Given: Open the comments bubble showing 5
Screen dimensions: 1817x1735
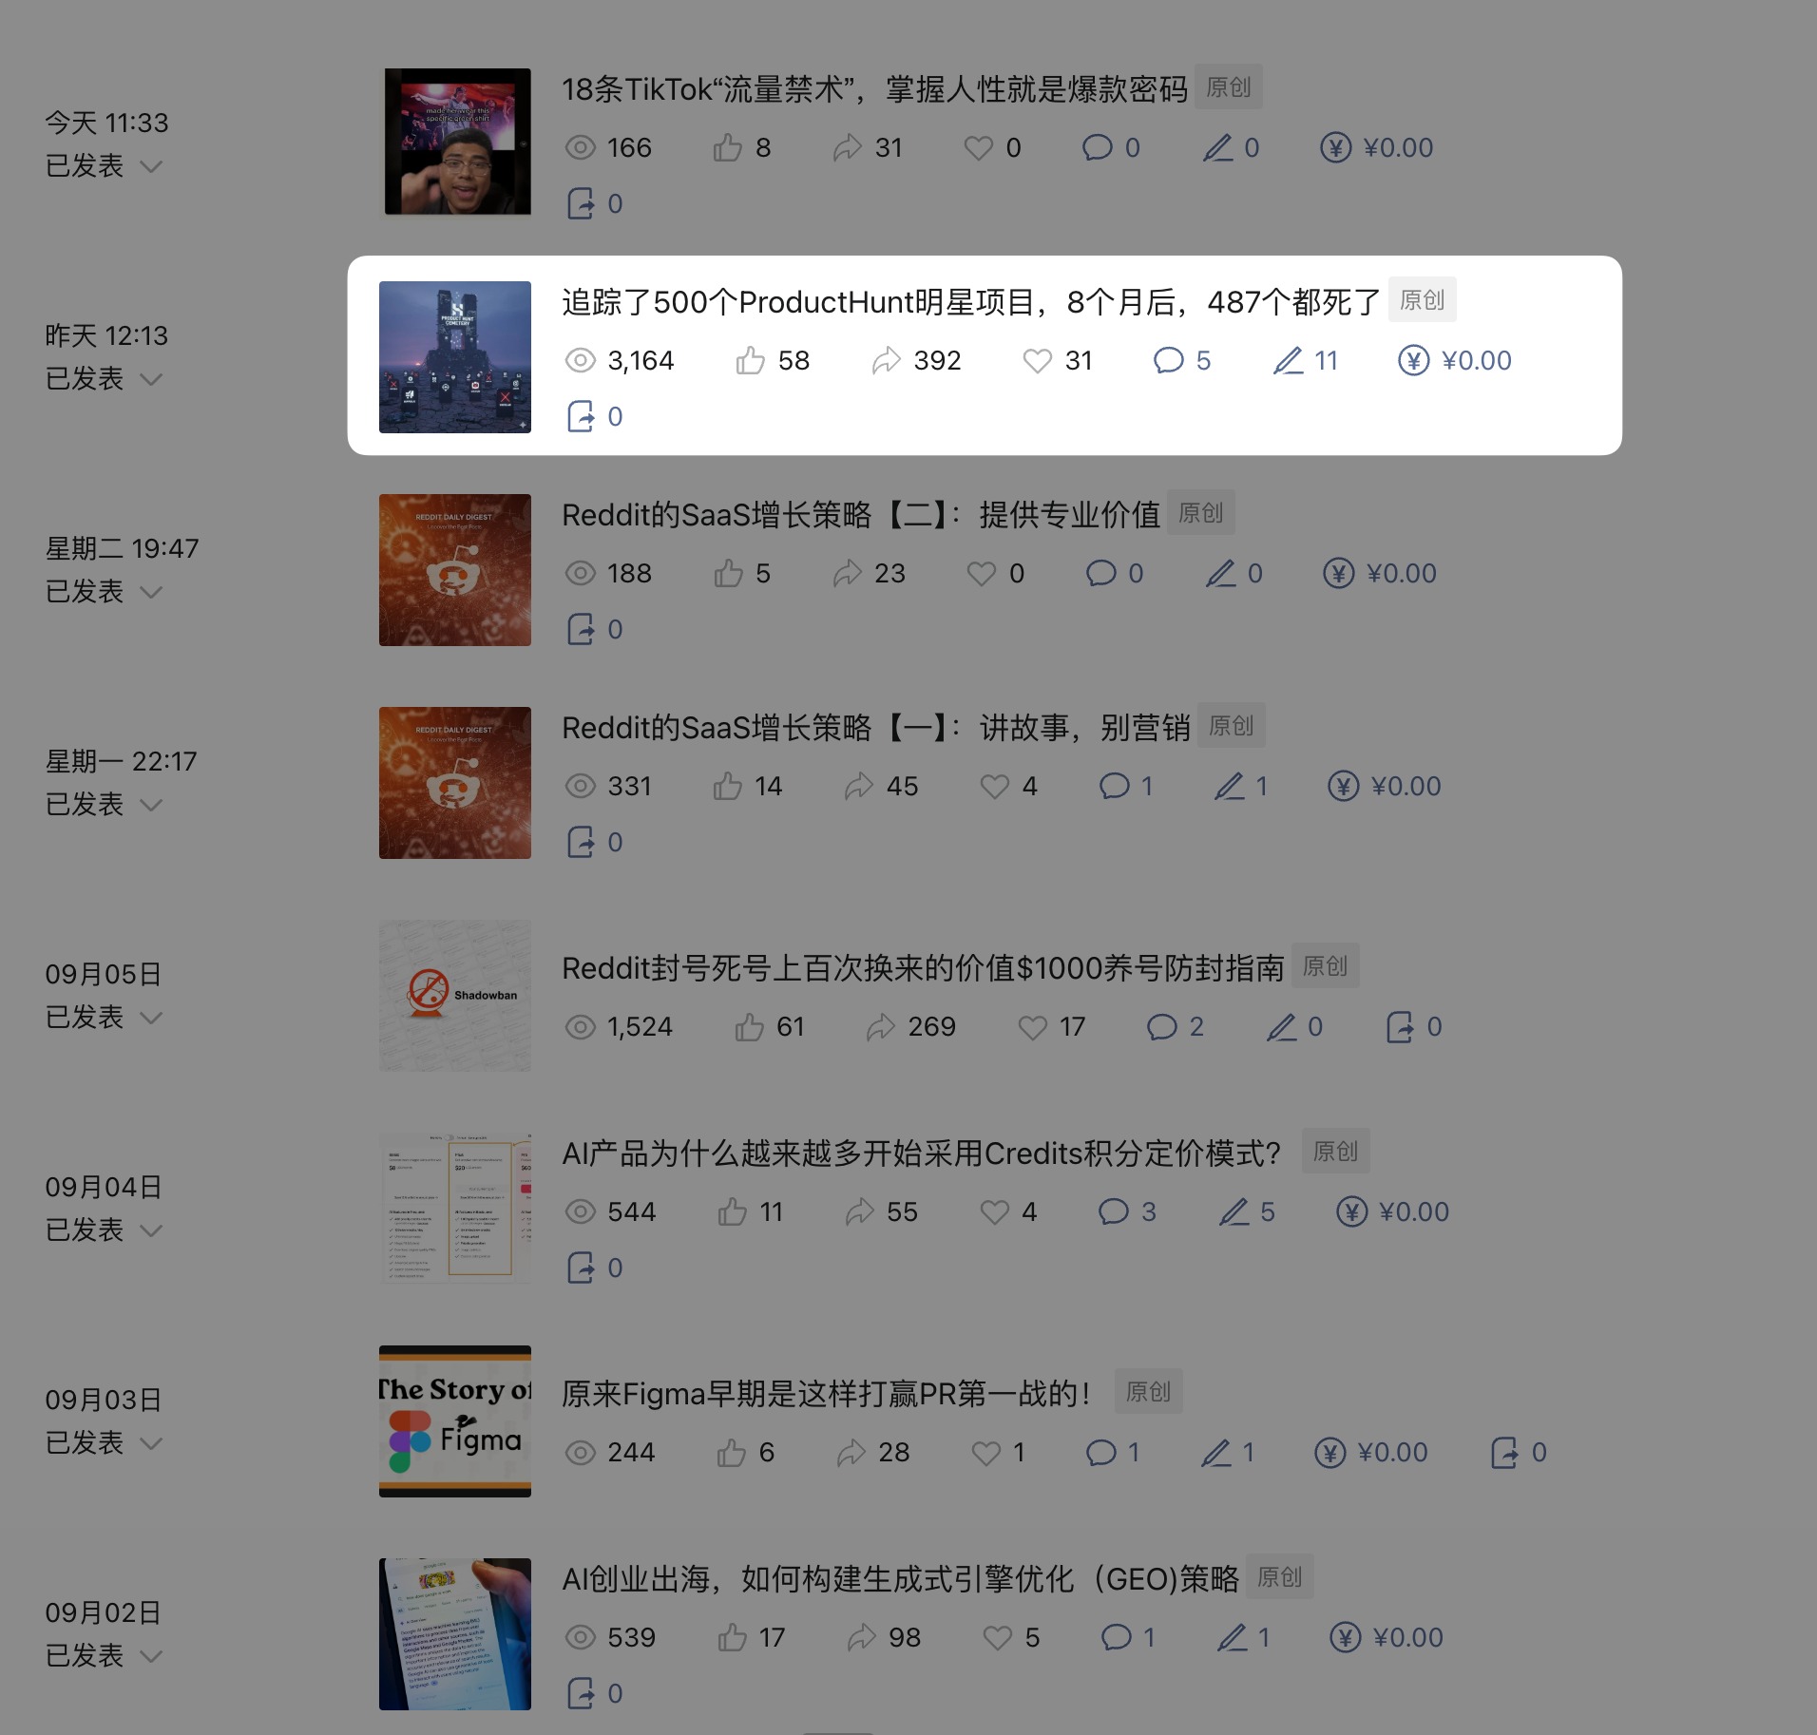Looking at the screenshot, I should [1168, 361].
